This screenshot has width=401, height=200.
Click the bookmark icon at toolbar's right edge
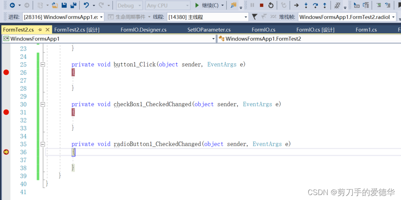[x=399, y=5]
